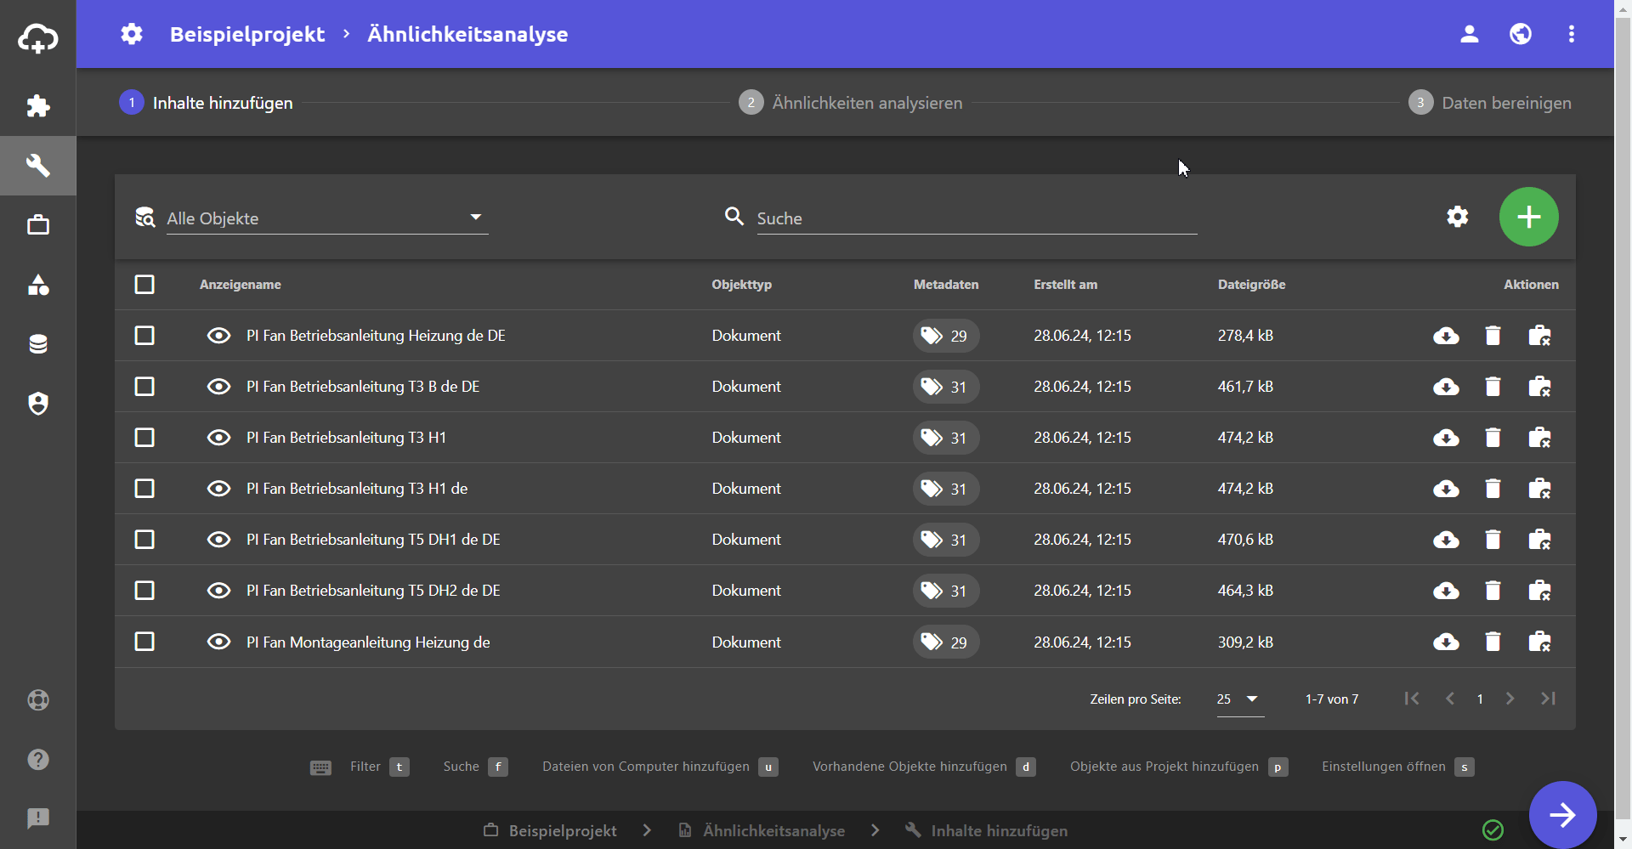Open table settings gear icon
Image resolution: width=1632 pixels, height=849 pixels.
click(x=1458, y=217)
